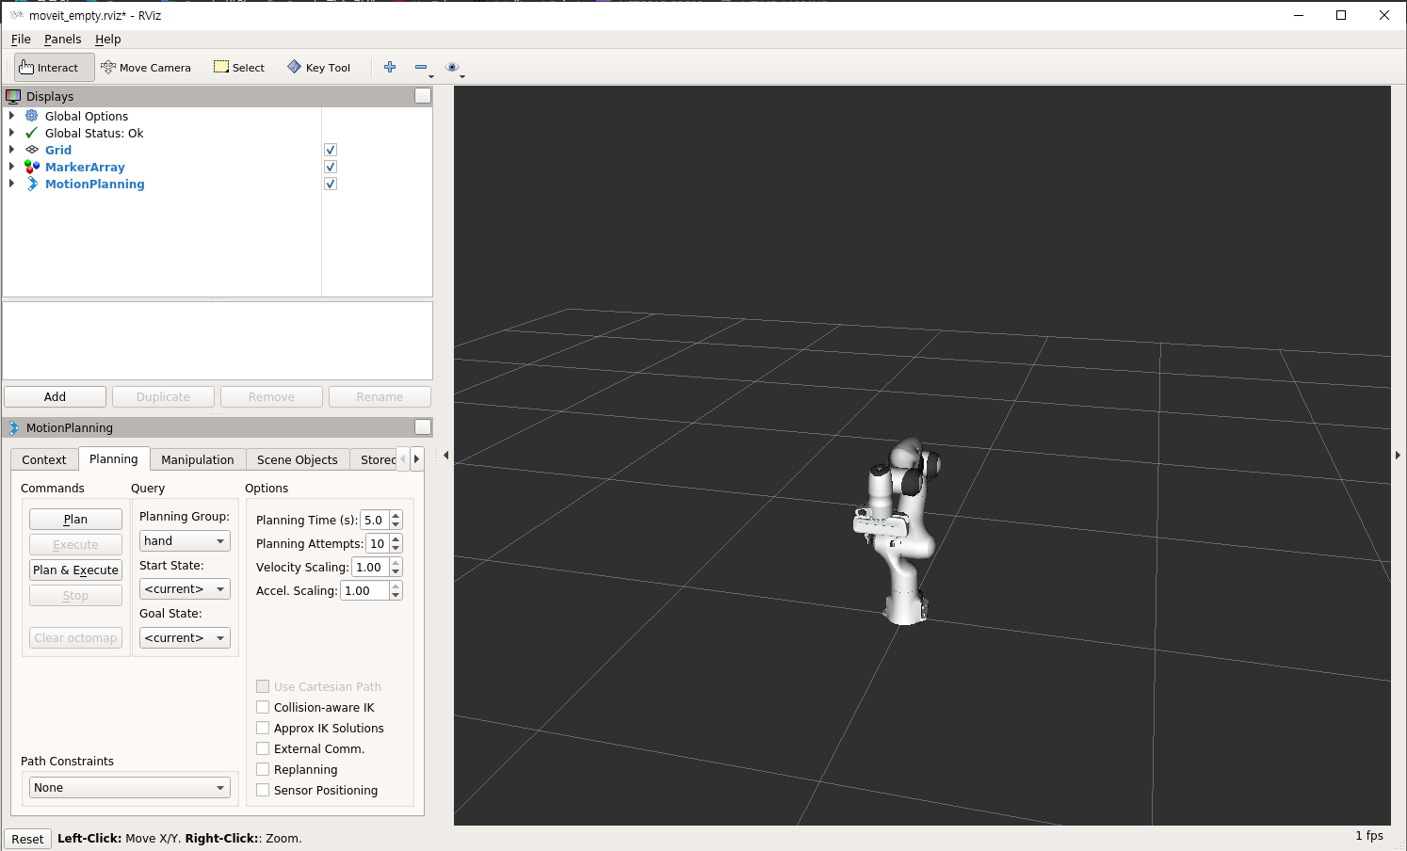Open the Planning Group dropdown
The image size is (1407, 851).
coord(185,541)
